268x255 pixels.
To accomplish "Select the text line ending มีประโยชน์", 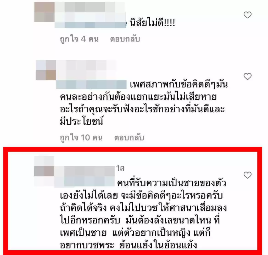I will pyautogui.click(x=82, y=121).
